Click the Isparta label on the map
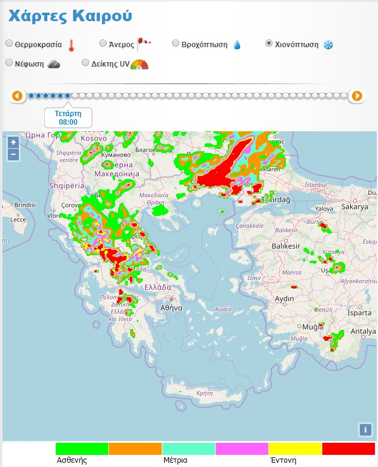Image resolution: width=378 pixels, height=467 pixels. coord(359,313)
